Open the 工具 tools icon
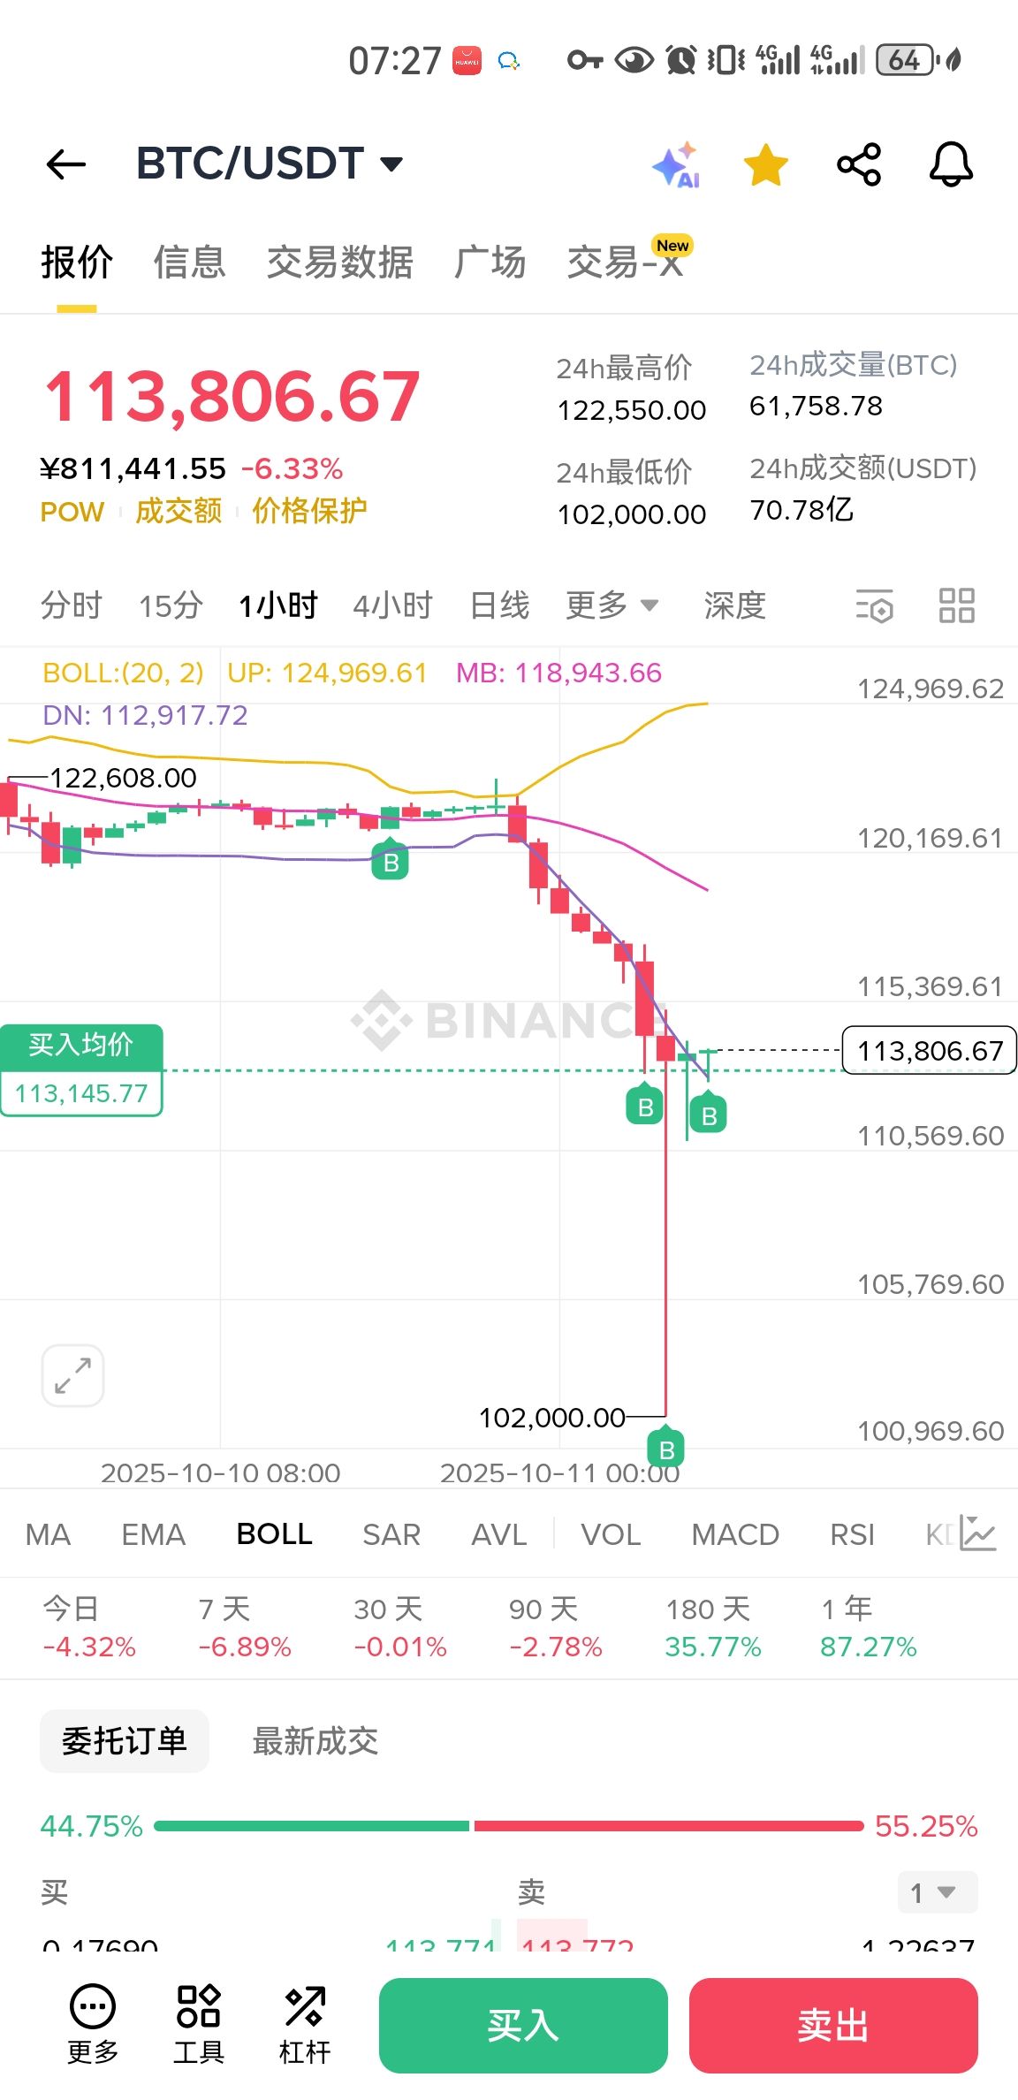 click(x=199, y=2024)
